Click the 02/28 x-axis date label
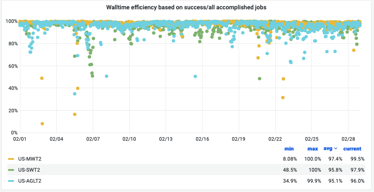 (348, 139)
